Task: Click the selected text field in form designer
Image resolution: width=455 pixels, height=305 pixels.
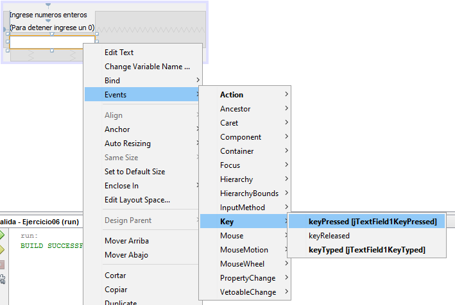Action: 51,42
